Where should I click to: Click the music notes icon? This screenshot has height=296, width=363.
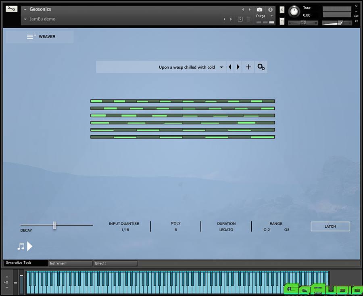(x=21, y=246)
